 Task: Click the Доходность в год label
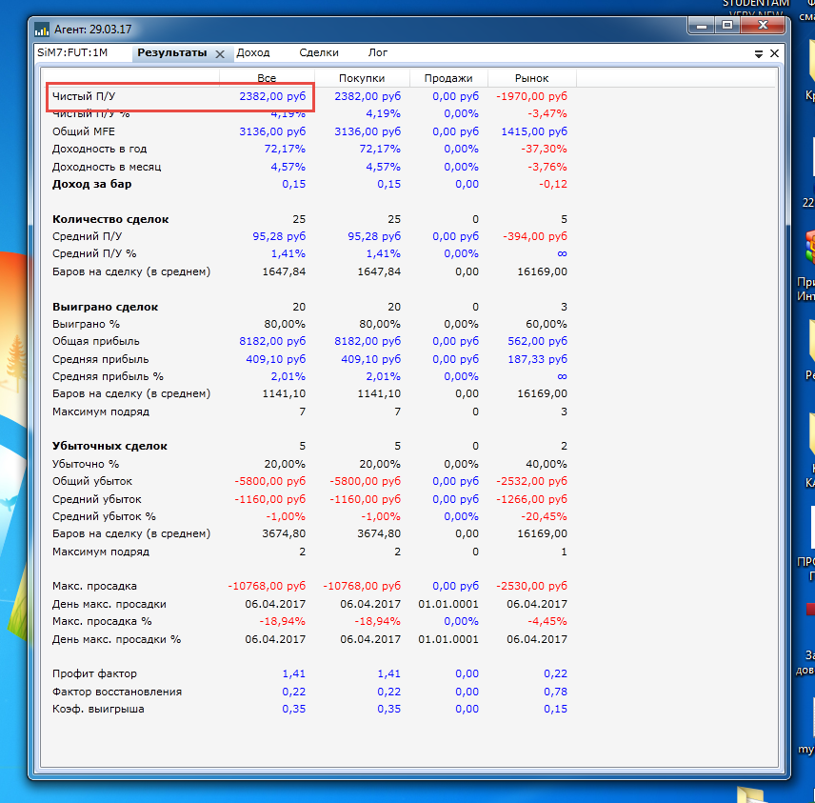pyautogui.click(x=99, y=149)
